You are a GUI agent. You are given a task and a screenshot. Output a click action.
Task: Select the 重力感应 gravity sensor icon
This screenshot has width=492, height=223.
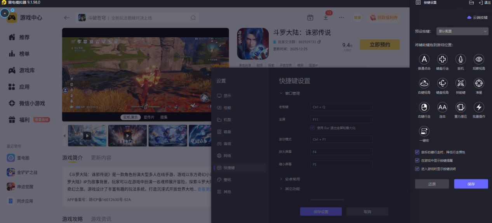point(461,107)
